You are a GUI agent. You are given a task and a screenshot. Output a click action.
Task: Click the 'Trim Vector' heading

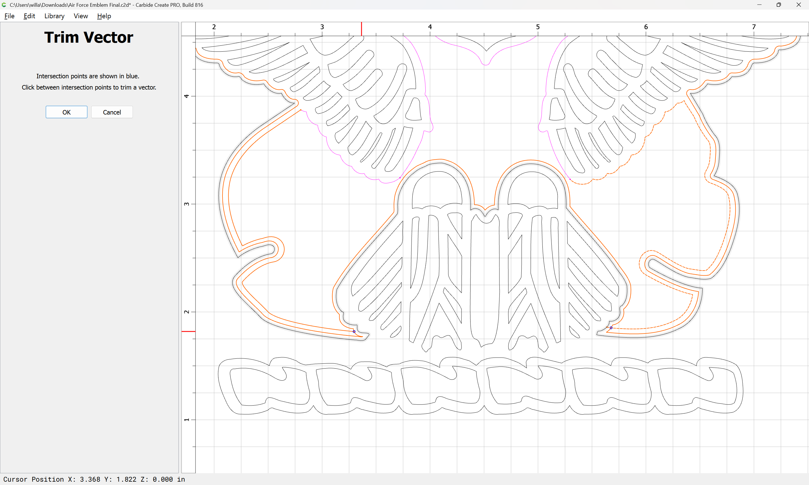tap(88, 37)
